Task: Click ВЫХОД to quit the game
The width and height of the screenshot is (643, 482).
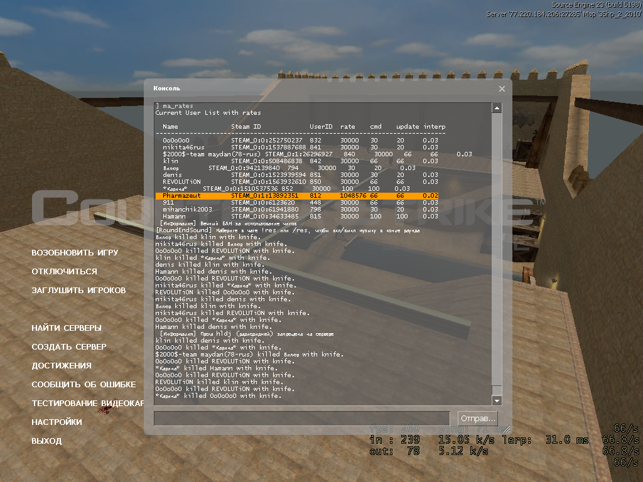Action: (x=46, y=441)
